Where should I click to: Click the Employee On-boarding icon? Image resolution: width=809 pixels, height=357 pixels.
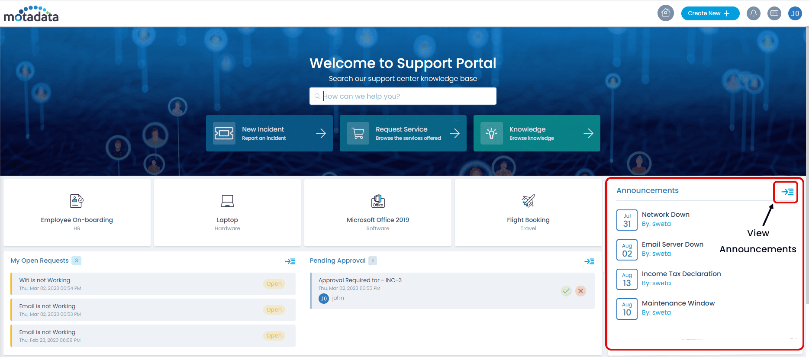tap(77, 201)
